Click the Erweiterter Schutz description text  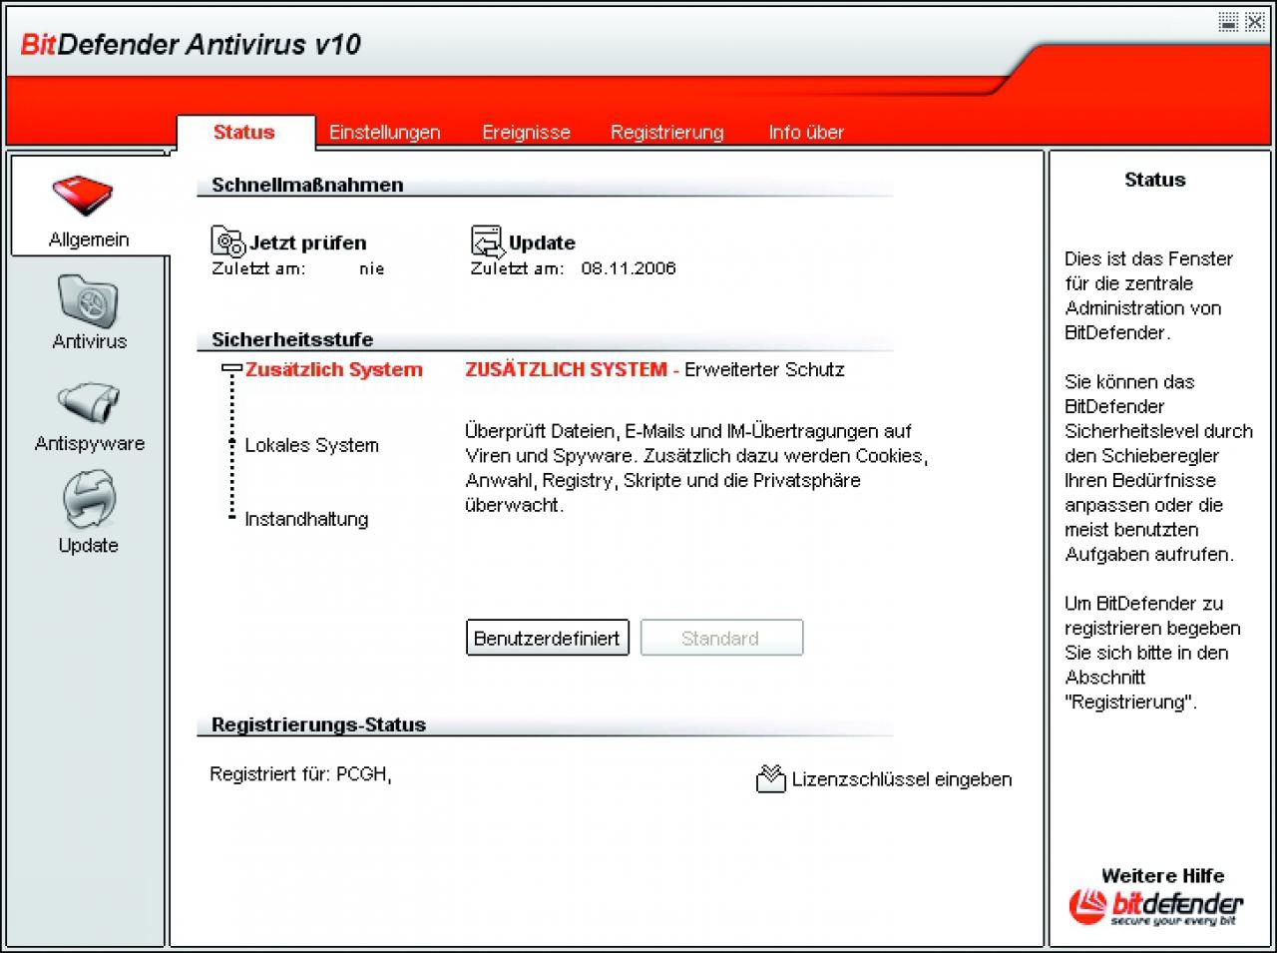[x=764, y=369]
